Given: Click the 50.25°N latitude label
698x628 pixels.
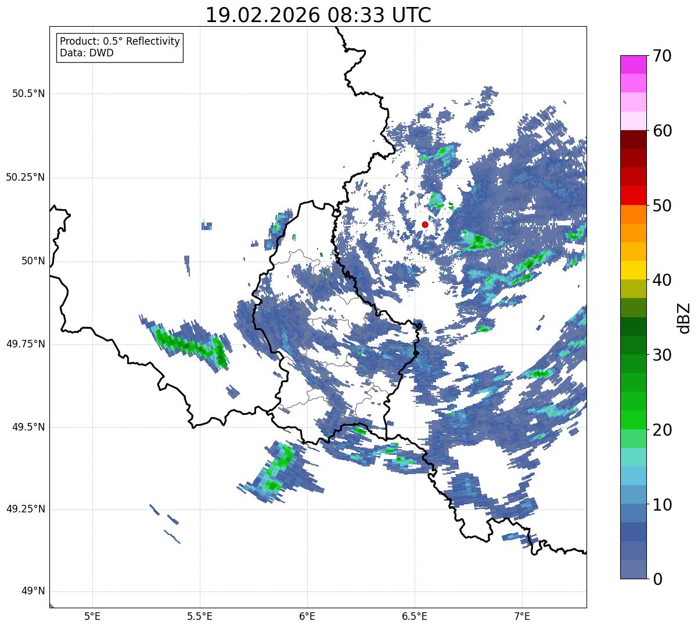Looking at the screenshot, I should tap(26, 177).
